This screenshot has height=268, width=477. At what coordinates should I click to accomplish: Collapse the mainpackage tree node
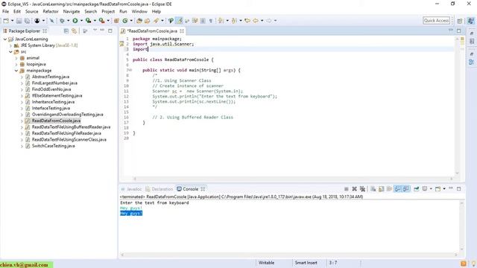pyautogui.click(x=16, y=71)
